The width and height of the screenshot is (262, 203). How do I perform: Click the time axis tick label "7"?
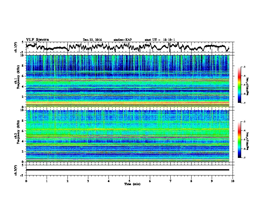pyautogui.click(x=171, y=181)
